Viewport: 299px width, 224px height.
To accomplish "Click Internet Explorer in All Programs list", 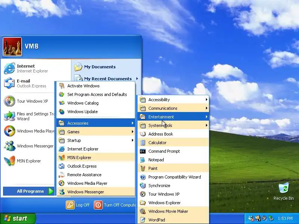I will pyautogui.click(x=96, y=149).
